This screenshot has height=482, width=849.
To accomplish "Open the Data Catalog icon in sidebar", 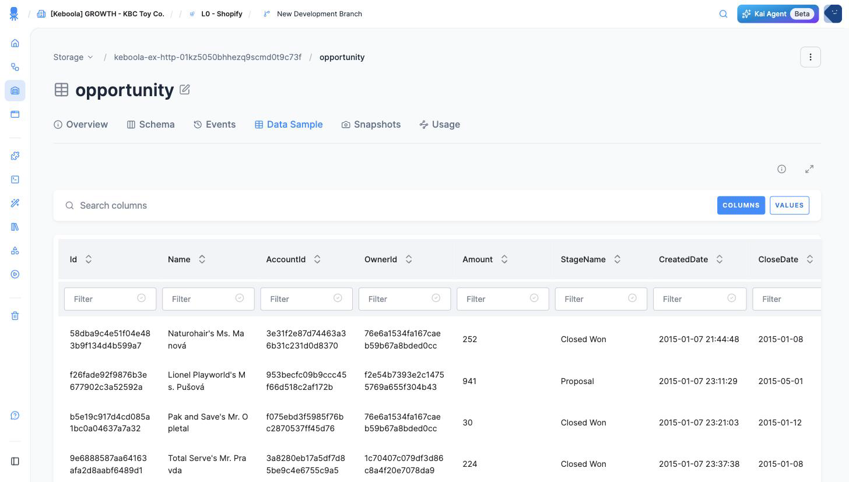I will coord(15,114).
